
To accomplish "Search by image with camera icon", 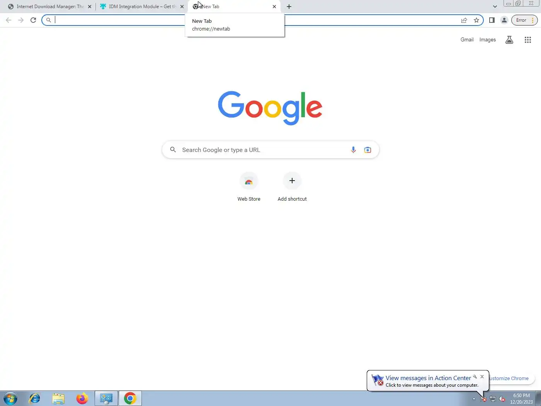I will (x=367, y=150).
